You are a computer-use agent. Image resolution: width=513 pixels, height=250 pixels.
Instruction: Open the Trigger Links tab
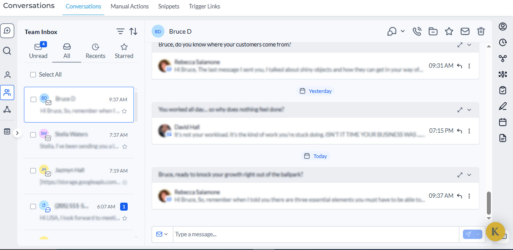(x=204, y=6)
